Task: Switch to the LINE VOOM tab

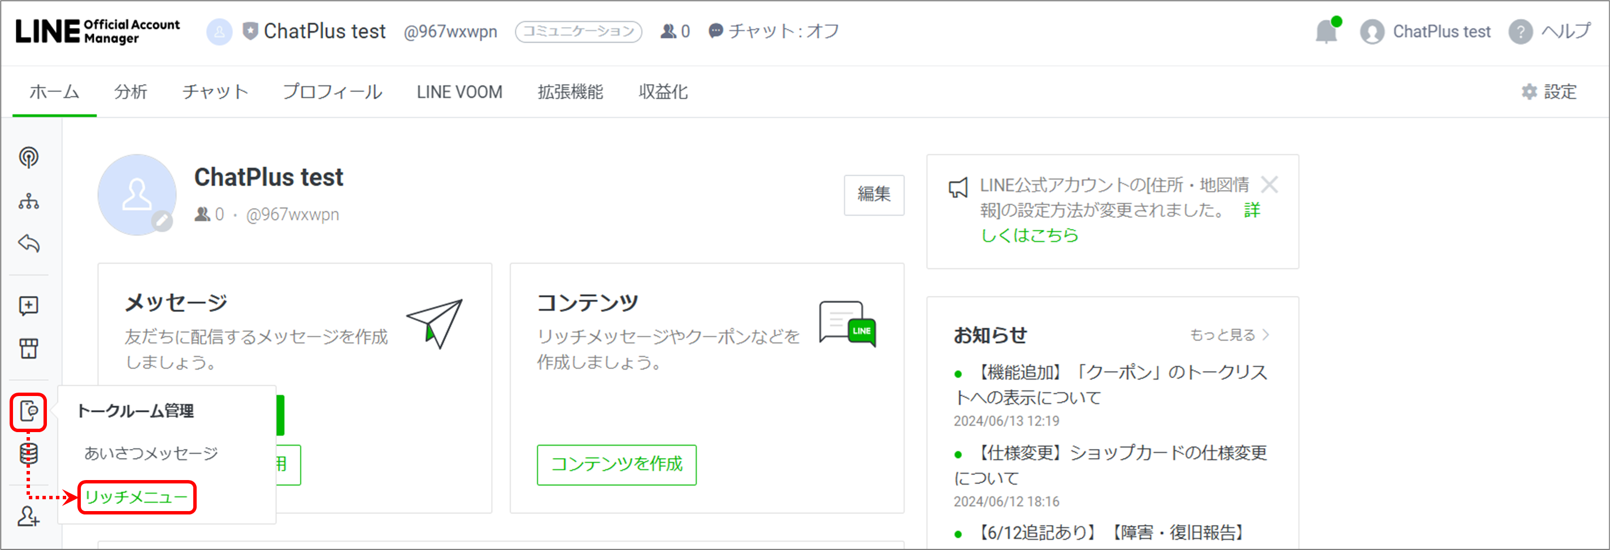Action: tap(459, 91)
